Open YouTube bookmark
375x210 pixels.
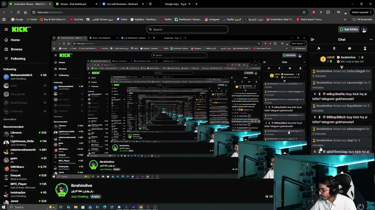(x=76, y=20)
